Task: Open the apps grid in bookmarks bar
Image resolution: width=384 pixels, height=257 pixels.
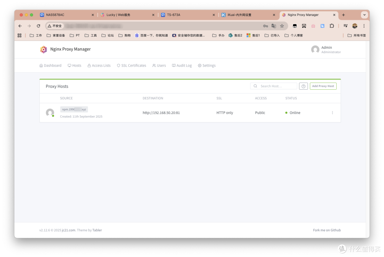Action: click(20, 36)
